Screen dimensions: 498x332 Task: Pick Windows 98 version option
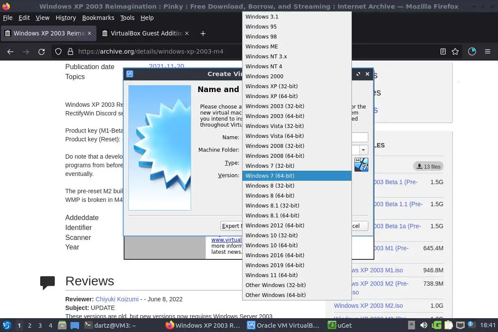297,37
